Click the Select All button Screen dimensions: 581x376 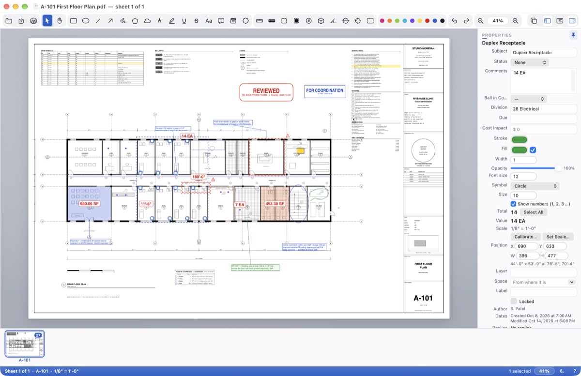point(533,212)
